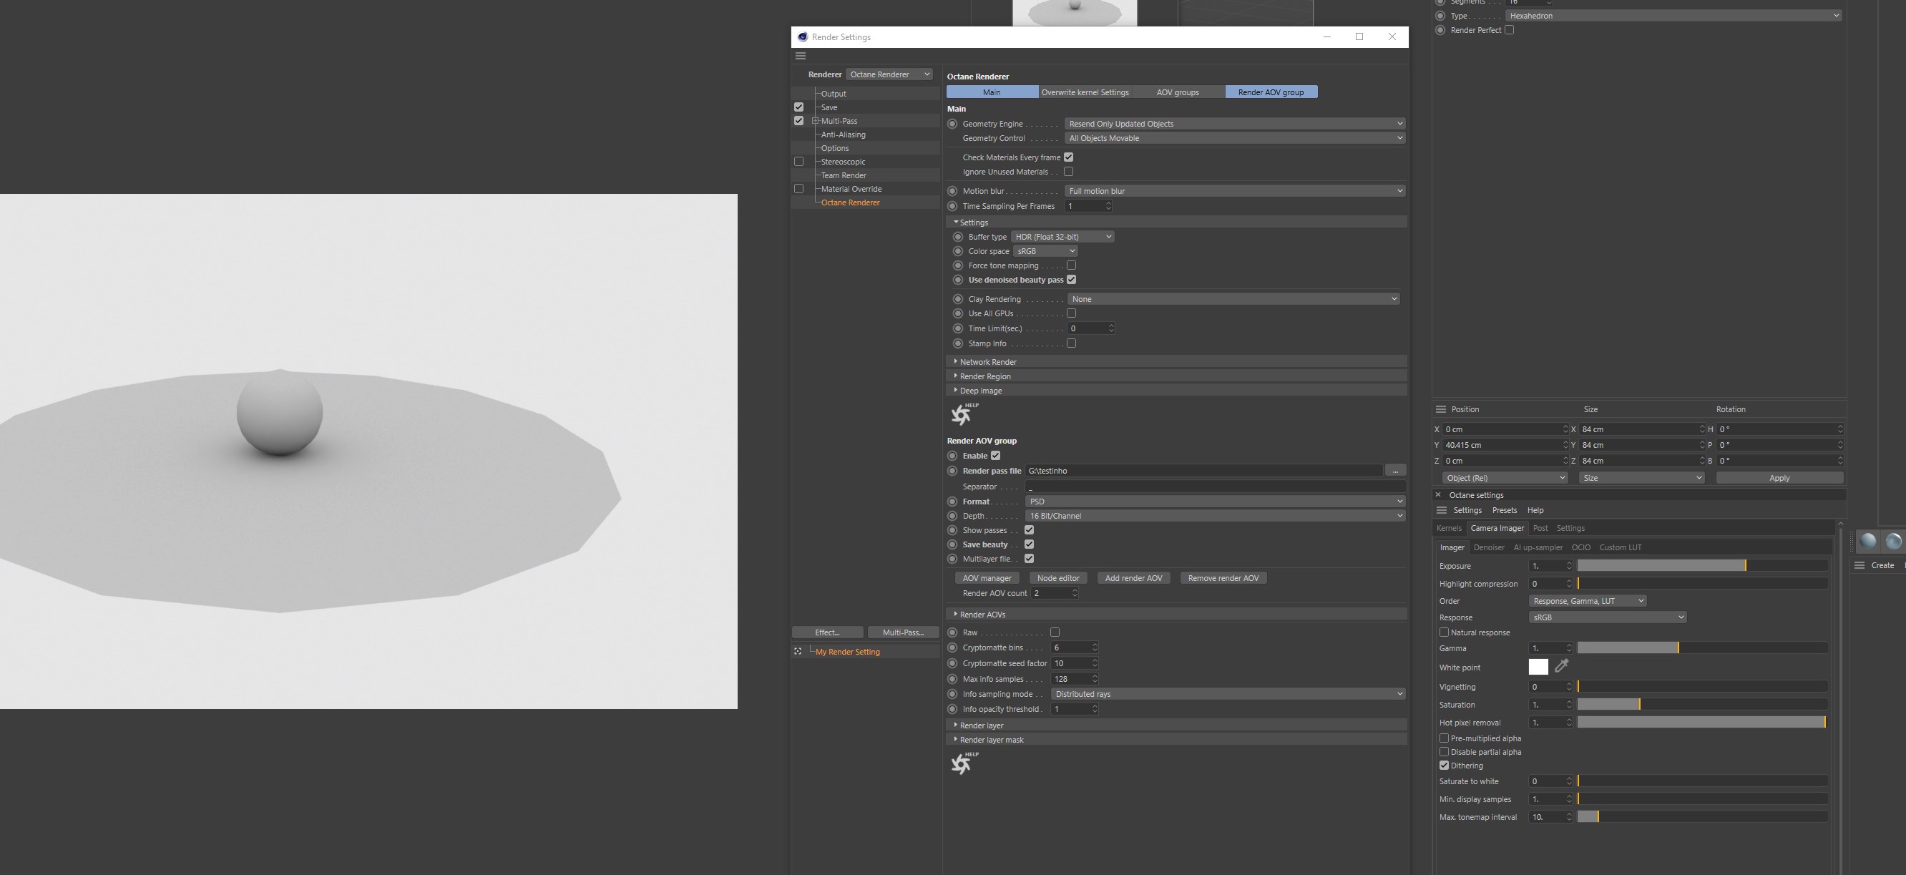Click the Add render AOV button

1133,578
